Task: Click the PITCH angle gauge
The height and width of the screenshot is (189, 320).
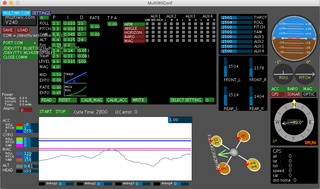Action: coord(305,74)
